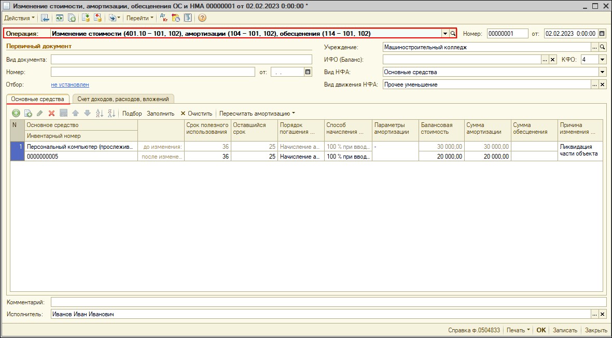Click ellipsis button for Исполнитель
612x338 pixels.
pyautogui.click(x=594, y=314)
